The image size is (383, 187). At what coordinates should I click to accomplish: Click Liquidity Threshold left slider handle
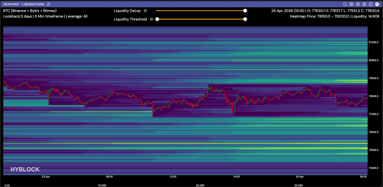point(157,19)
